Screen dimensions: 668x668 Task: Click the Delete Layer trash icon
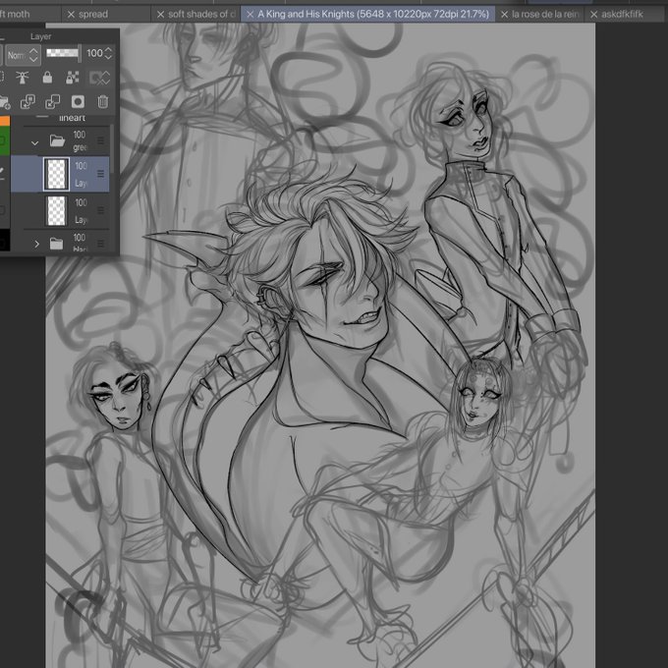[x=103, y=102]
